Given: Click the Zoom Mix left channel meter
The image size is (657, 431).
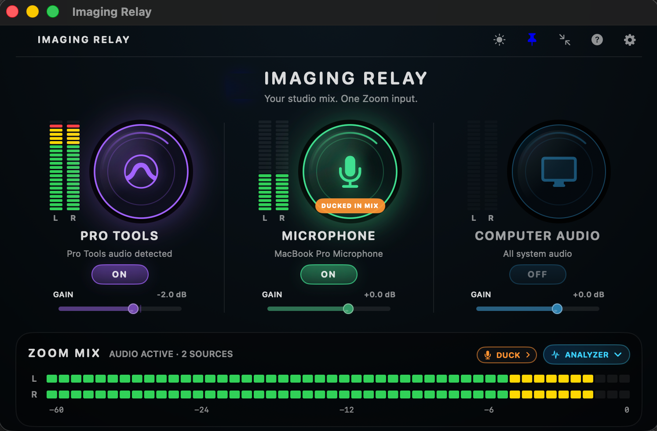Looking at the screenshot, I should point(338,379).
